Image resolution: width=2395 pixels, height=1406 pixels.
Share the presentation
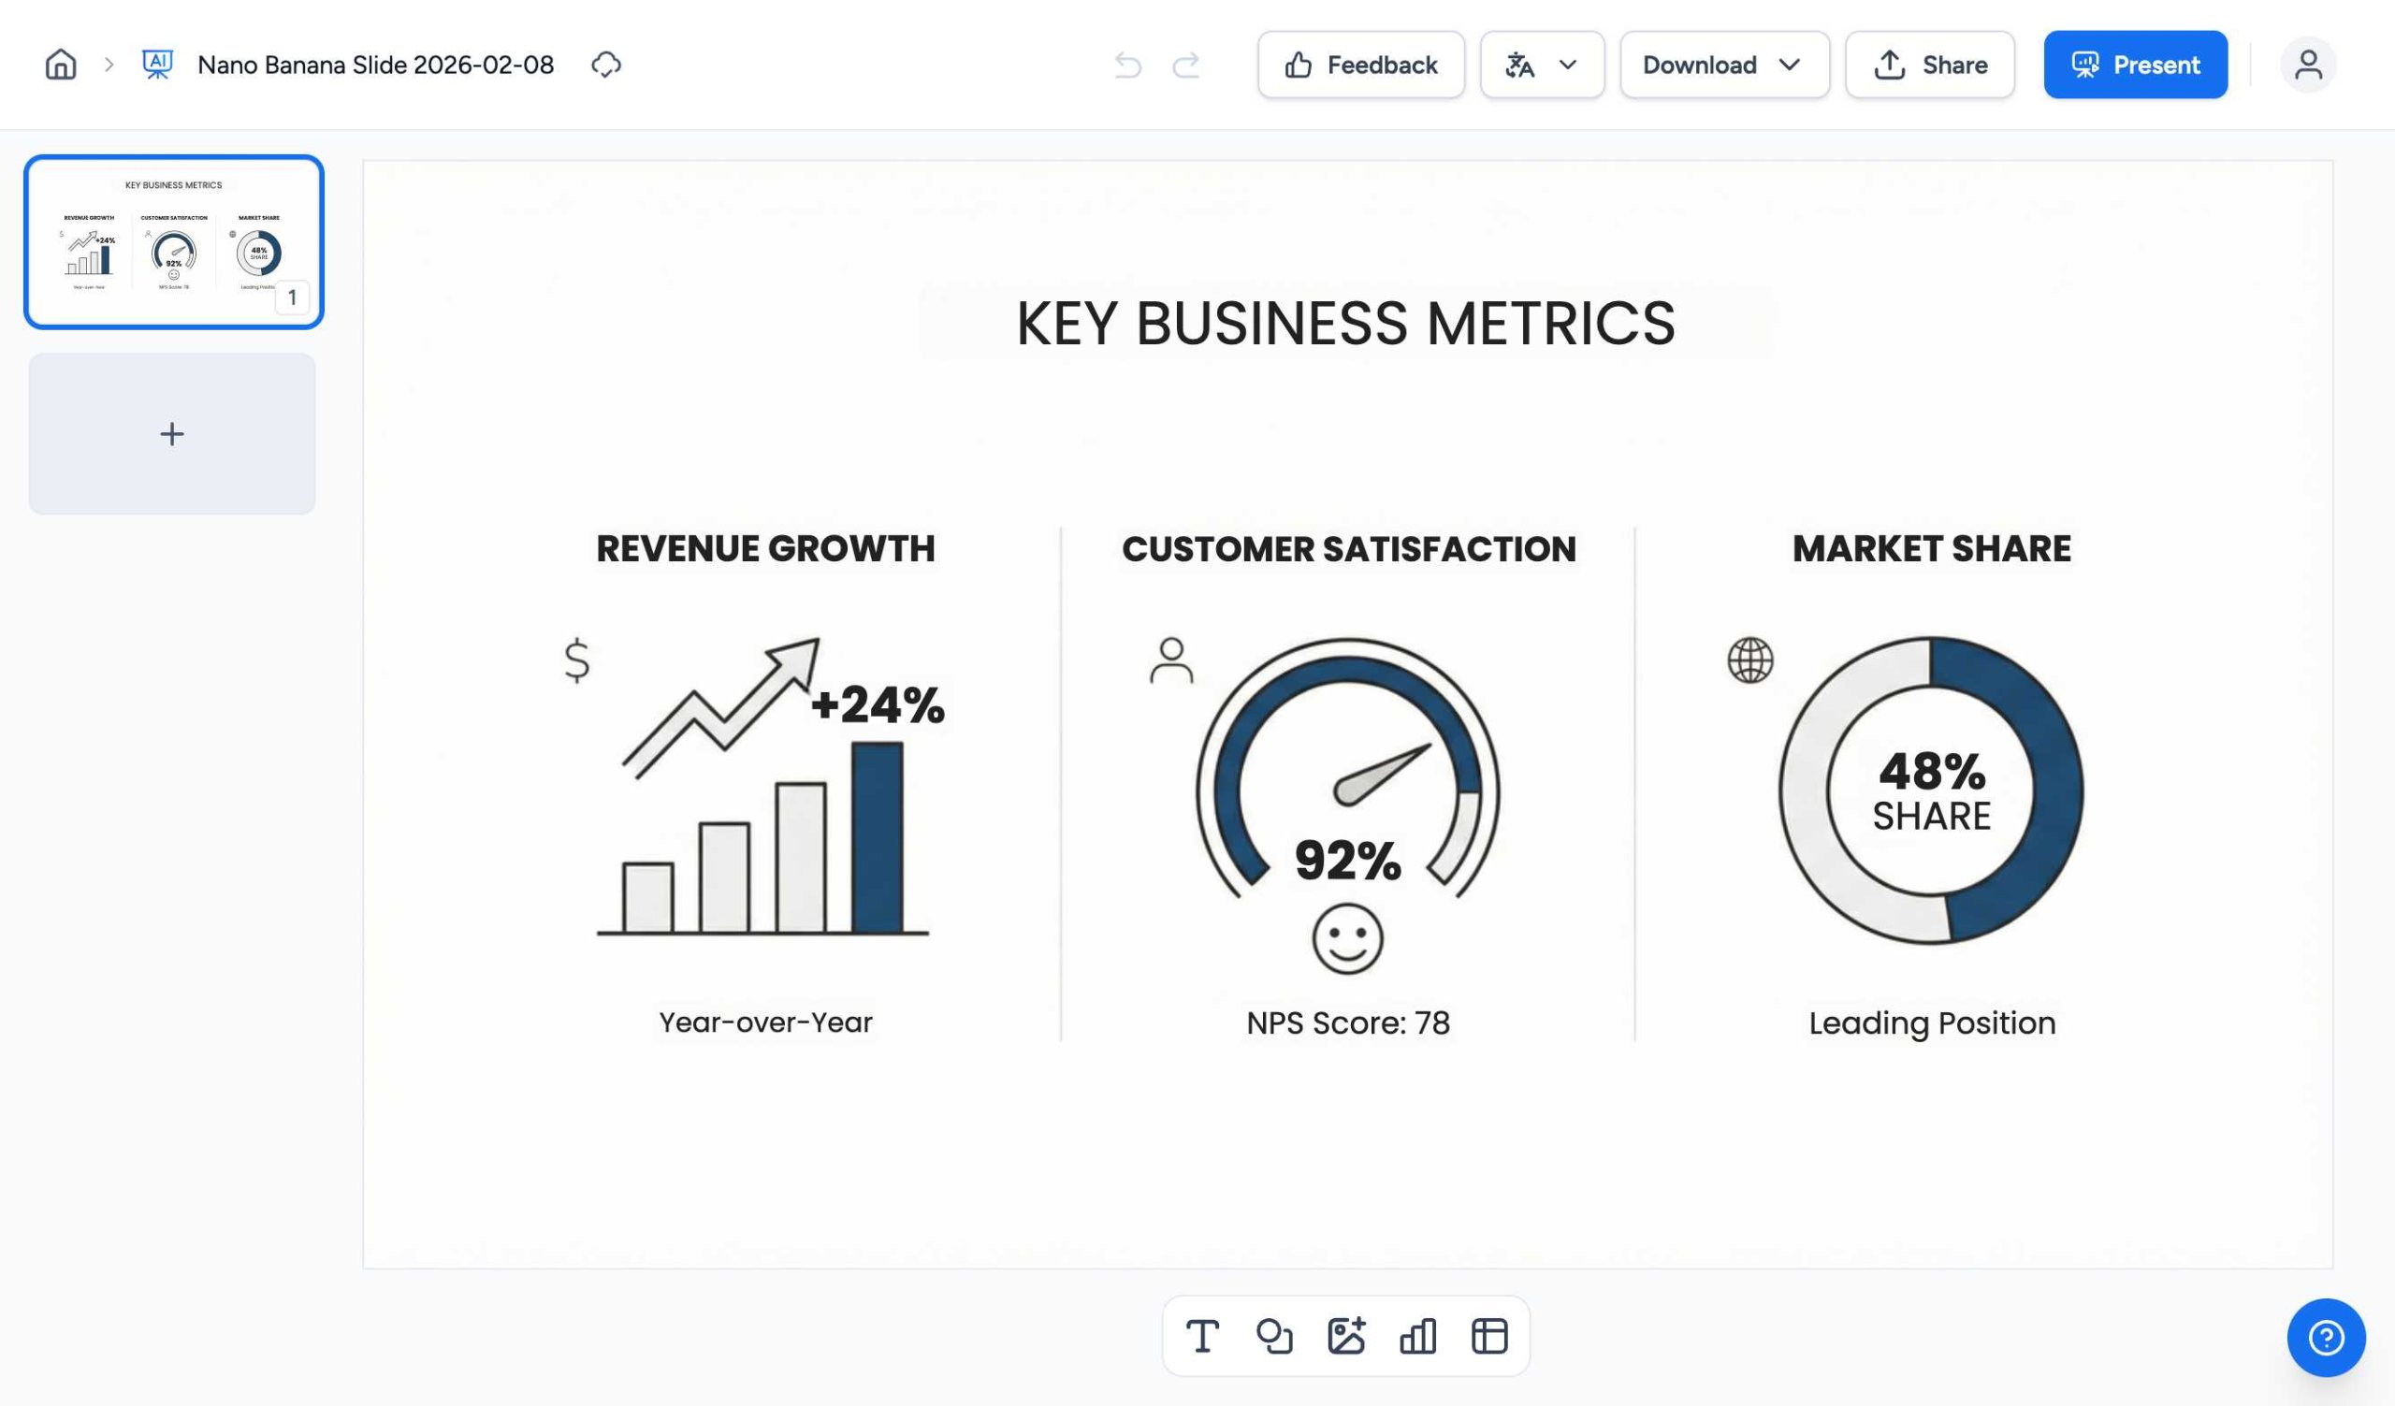(1930, 65)
